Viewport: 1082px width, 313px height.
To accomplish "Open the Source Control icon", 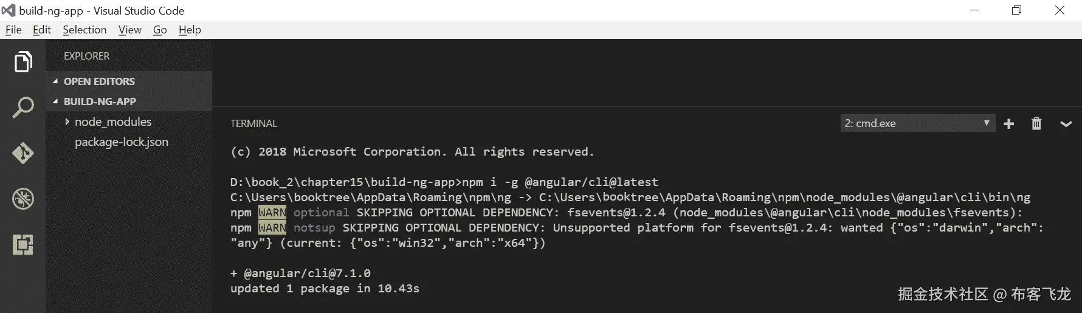I will click(22, 153).
